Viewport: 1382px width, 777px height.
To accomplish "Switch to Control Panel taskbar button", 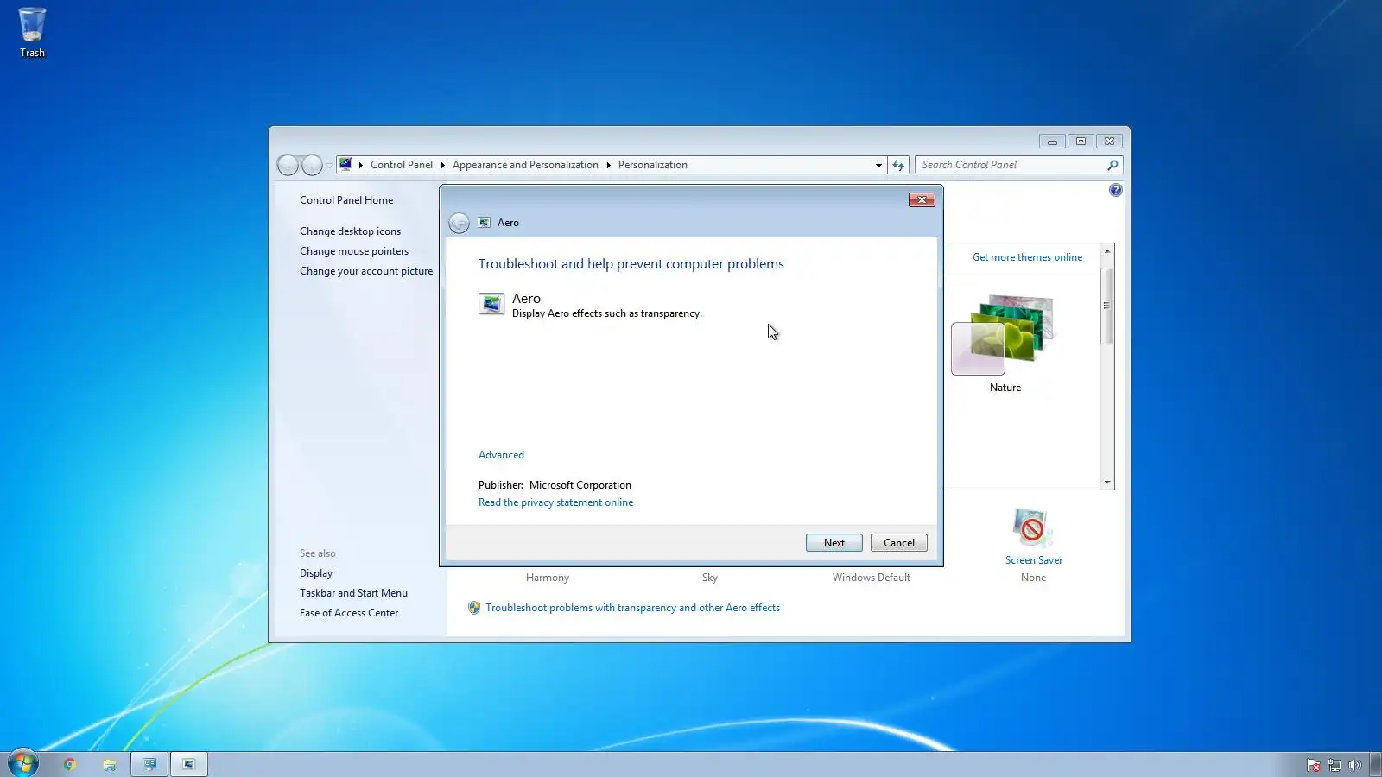I will 149,764.
